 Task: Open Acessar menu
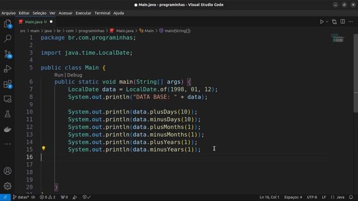point(65,13)
